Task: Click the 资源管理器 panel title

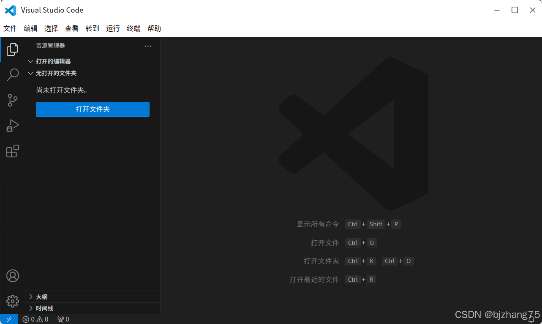Action: coord(50,46)
